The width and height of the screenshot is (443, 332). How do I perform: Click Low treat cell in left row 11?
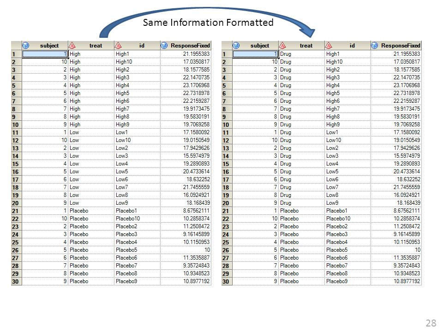pos(91,132)
